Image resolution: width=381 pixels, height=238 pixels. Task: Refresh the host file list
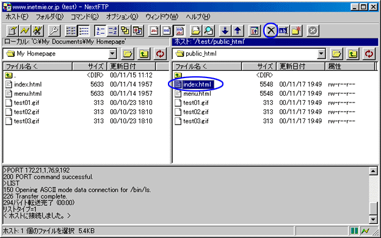click(x=369, y=54)
